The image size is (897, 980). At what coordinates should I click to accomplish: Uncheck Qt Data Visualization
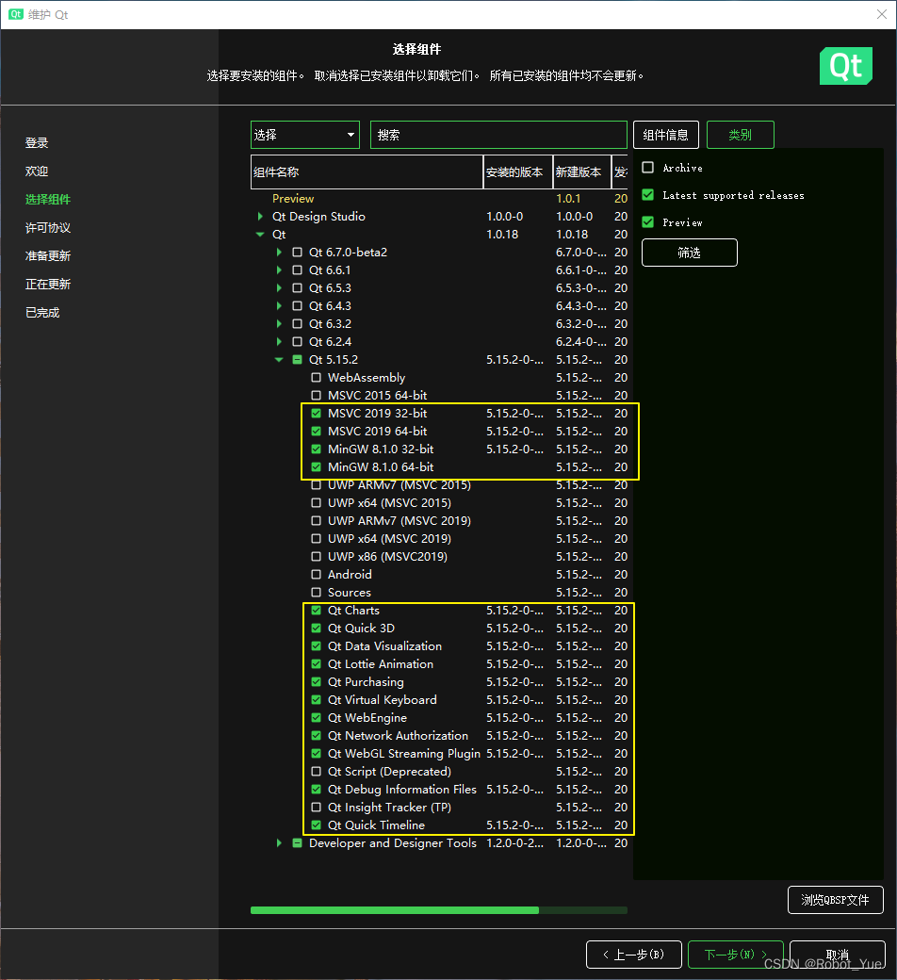coord(317,646)
